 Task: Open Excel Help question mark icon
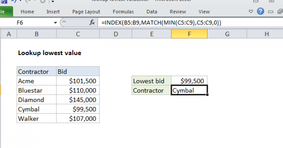[260, 11]
